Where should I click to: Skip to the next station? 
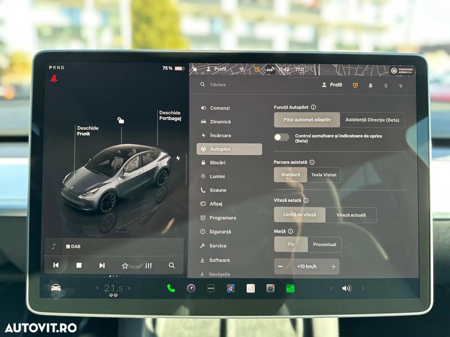click(x=102, y=266)
